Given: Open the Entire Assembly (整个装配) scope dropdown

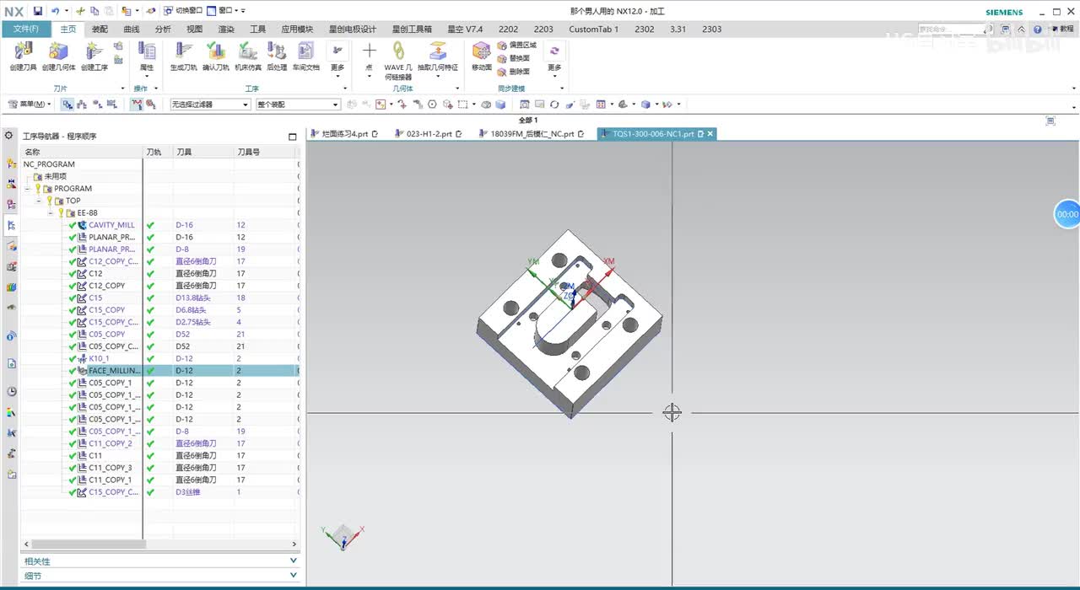Looking at the screenshot, I should (297, 105).
